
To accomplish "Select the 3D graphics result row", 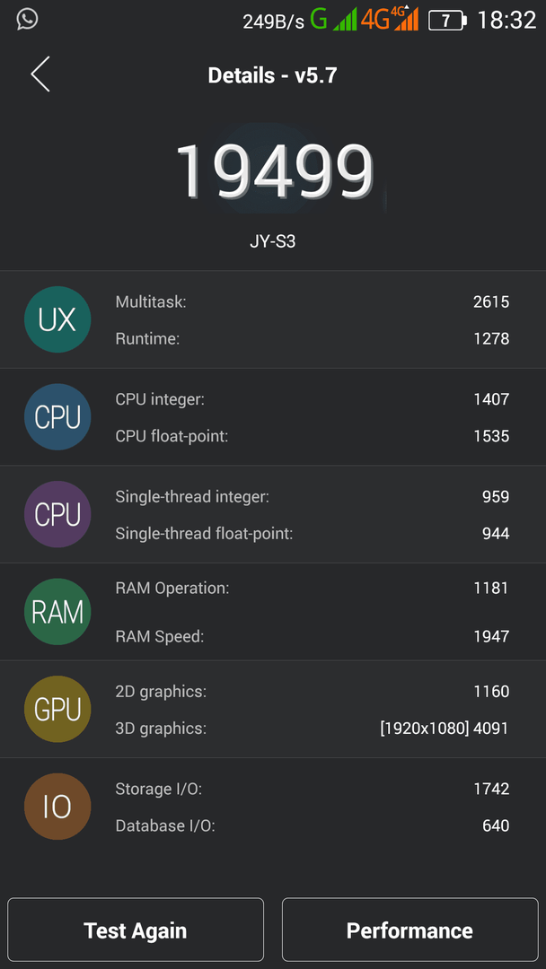I will (313, 728).
